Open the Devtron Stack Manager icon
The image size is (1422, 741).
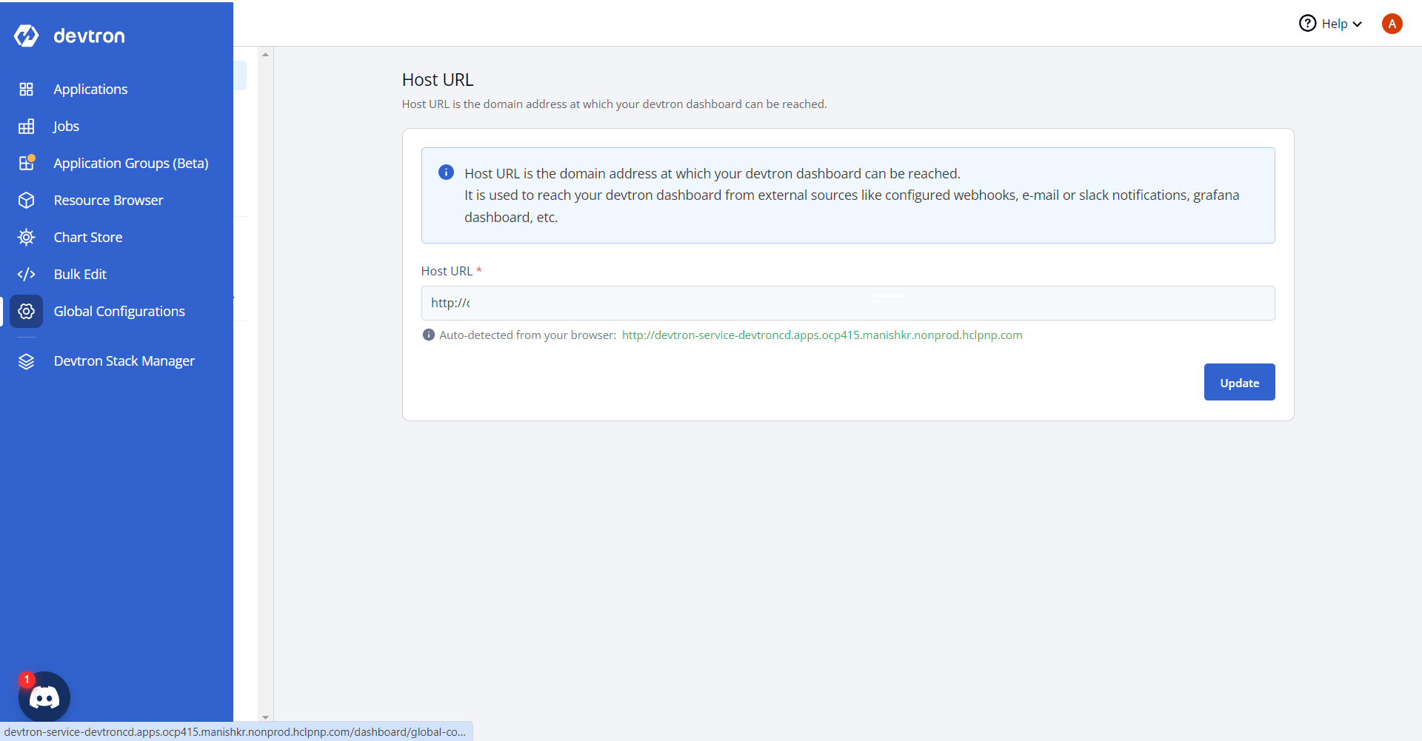point(27,361)
